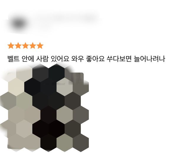
Task: Click the light gray hexagon ringed by dark ones
Action: pos(65,87)
